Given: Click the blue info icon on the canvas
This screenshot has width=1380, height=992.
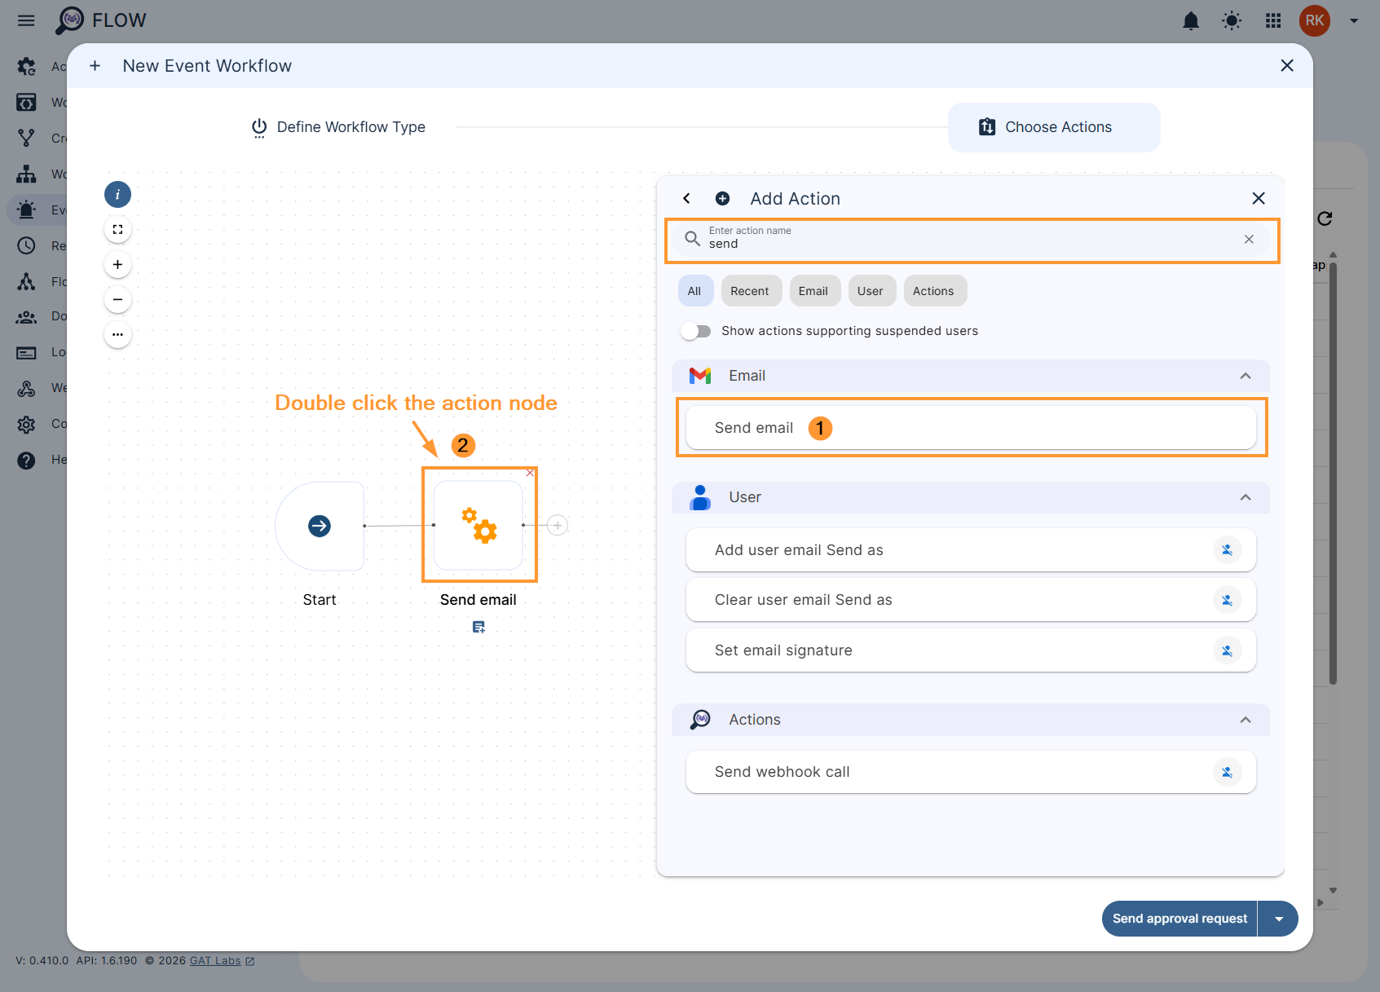Looking at the screenshot, I should click(117, 194).
